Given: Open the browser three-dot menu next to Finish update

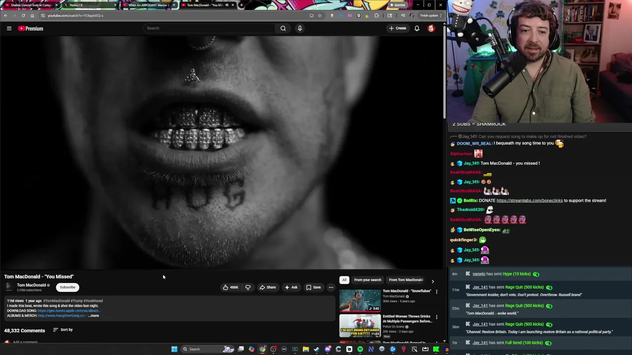Looking at the screenshot, I should (x=441, y=15).
